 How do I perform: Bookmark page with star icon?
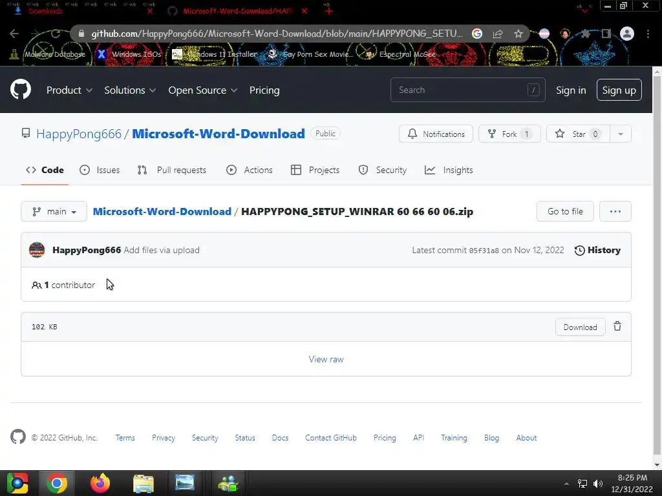coord(518,34)
